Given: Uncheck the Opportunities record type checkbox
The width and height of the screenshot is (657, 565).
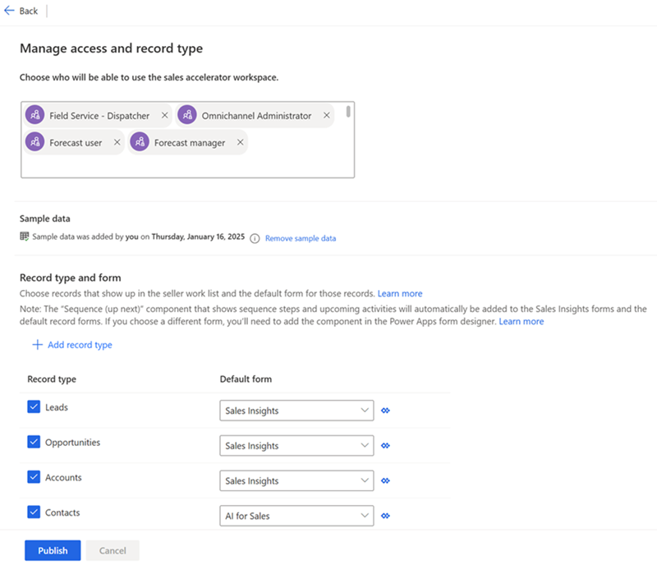Looking at the screenshot, I should [x=34, y=442].
